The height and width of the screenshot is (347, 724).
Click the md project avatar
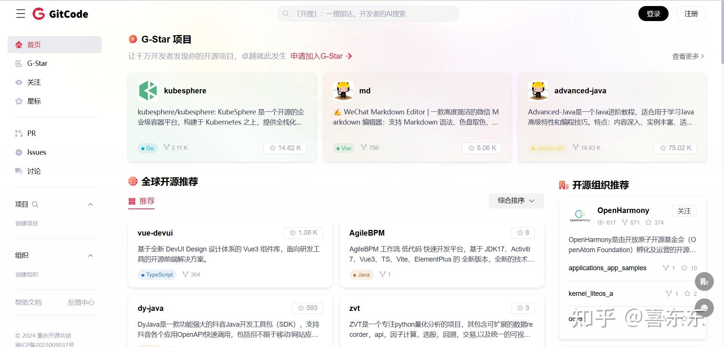343,91
